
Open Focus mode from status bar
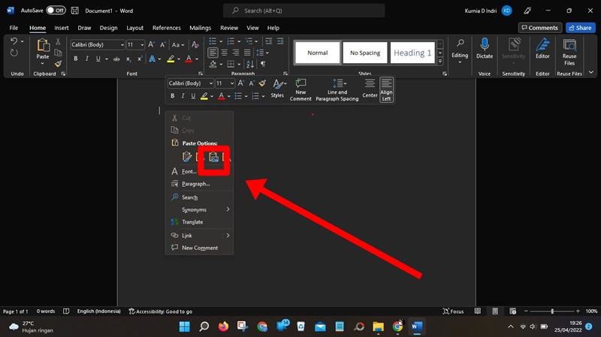click(453, 311)
